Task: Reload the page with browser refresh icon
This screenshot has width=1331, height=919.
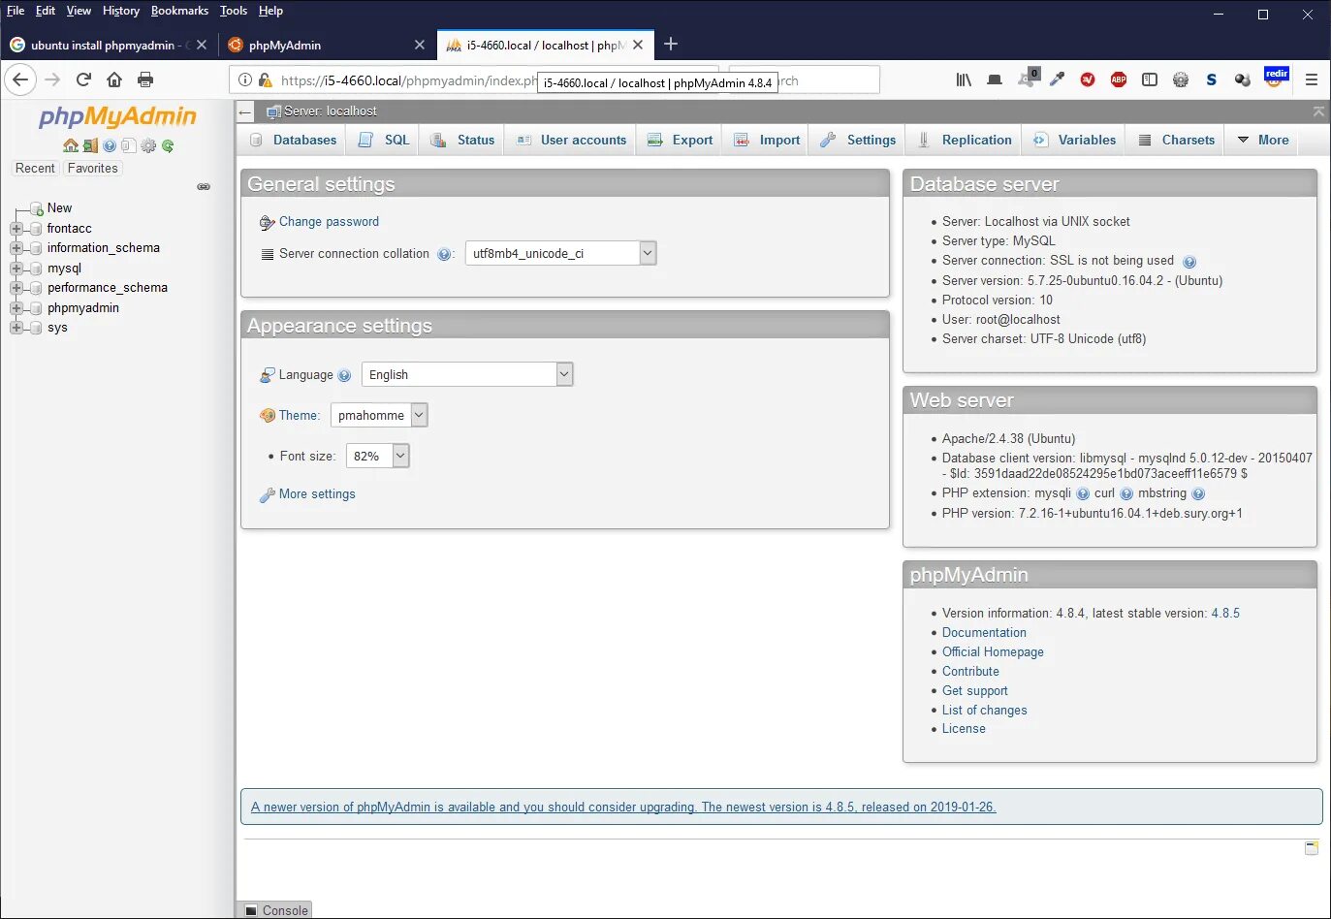Action: click(x=83, y=79)
